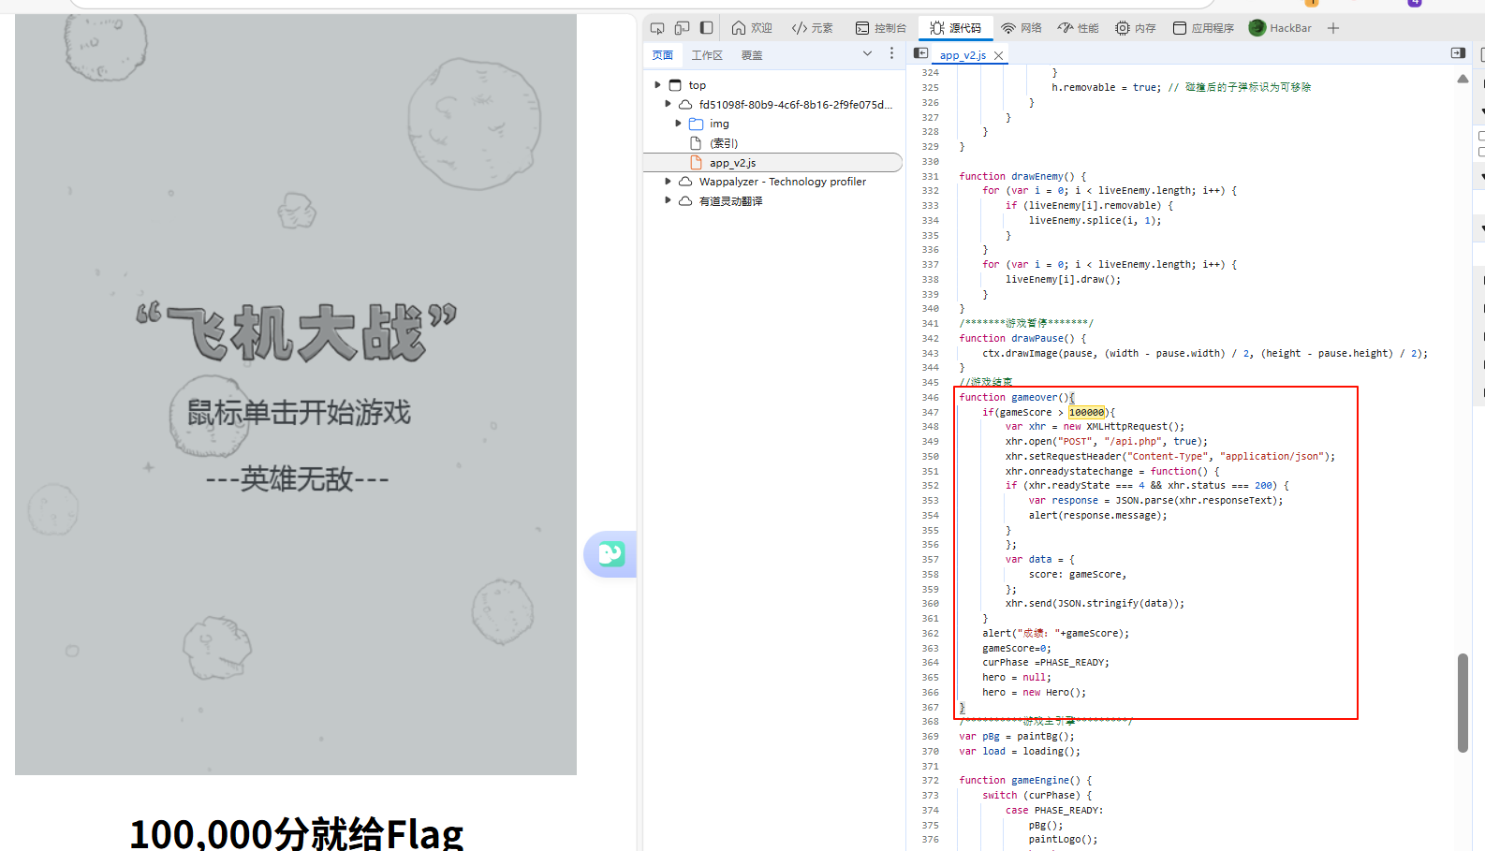Open the HackBar extension panel

1280,28
